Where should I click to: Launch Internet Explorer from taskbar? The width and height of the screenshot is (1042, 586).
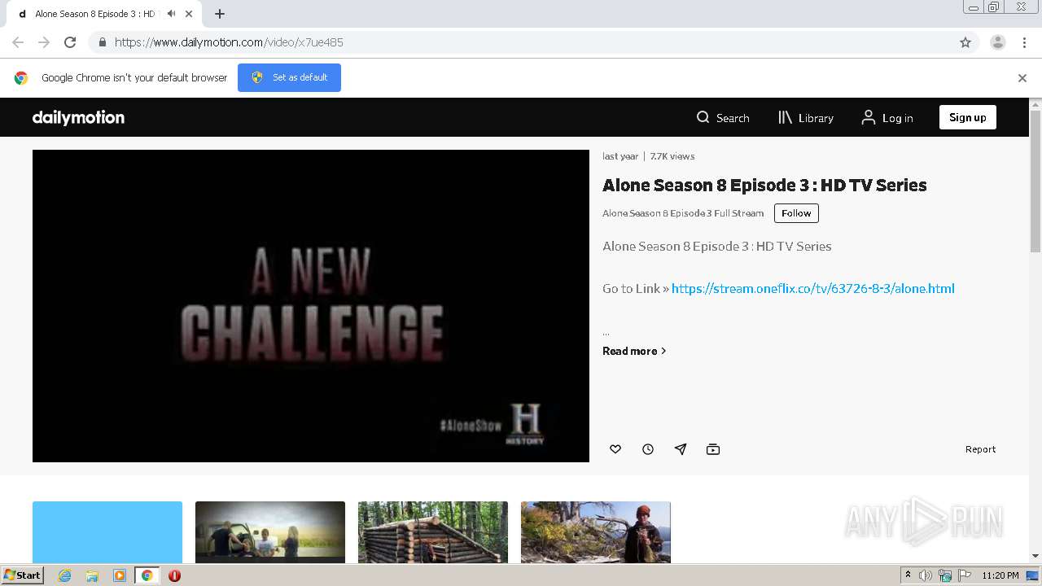tap(64, 575)
